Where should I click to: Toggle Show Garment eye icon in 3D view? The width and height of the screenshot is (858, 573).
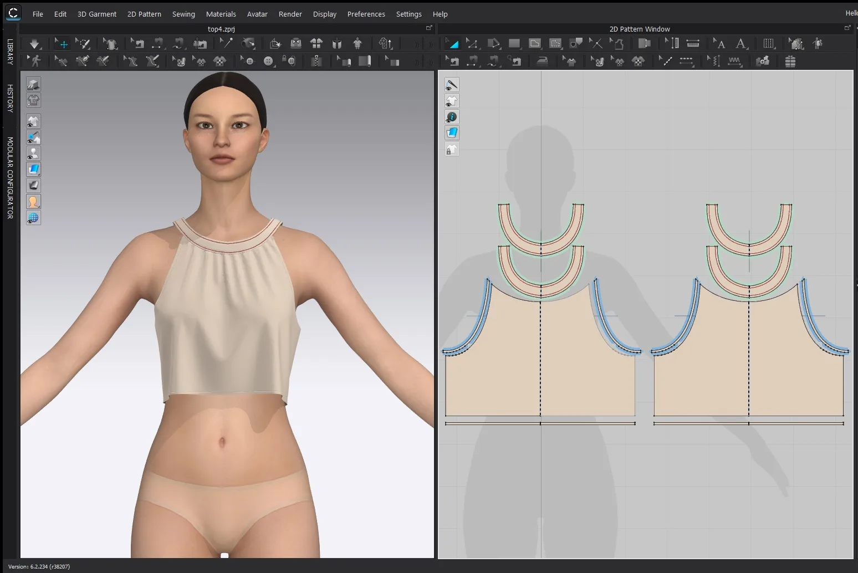coord(33,121)
